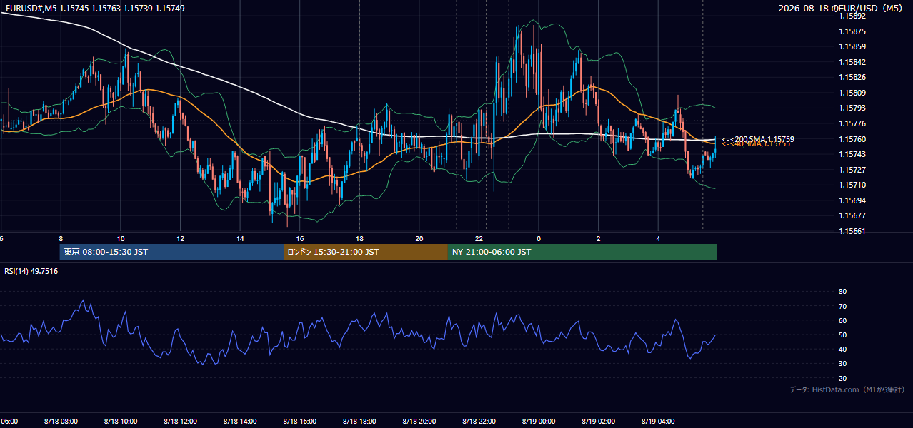Click price axis label 1.15793

853,108
